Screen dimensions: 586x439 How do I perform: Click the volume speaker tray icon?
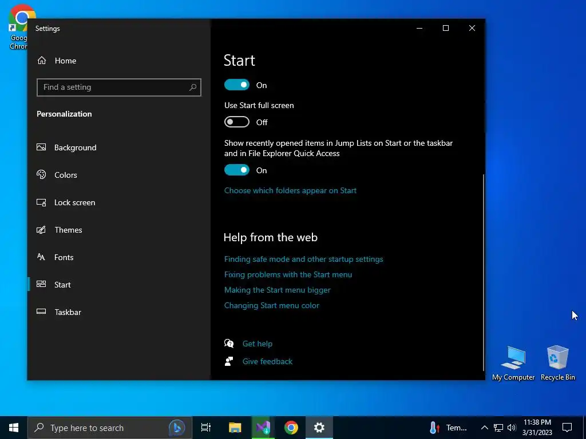coord(512,428)
